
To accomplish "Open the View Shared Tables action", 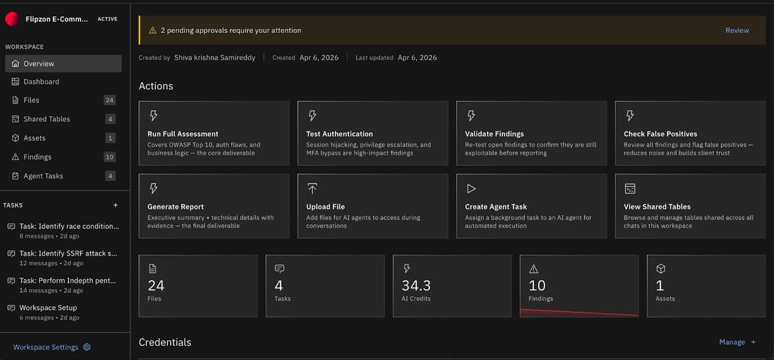I will tap(690, 206).
